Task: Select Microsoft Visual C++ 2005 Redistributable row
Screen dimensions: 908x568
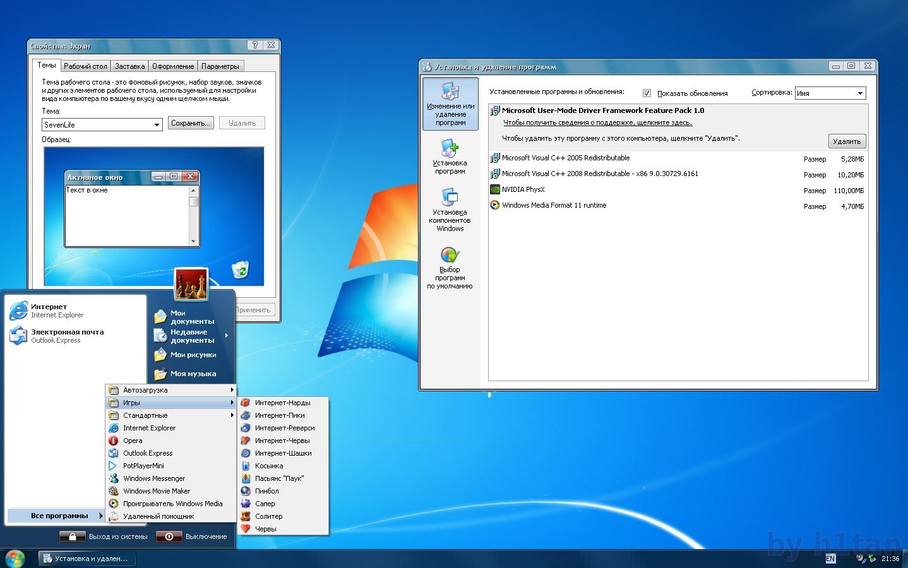Action: coord(678,158)
